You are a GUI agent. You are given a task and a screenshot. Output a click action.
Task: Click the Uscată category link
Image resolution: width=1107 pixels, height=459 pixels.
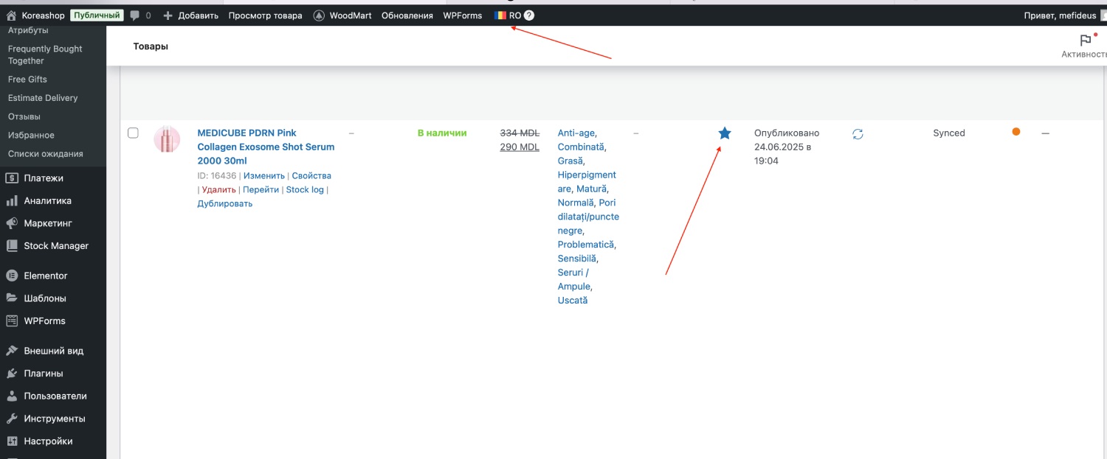tap(573, 301)
